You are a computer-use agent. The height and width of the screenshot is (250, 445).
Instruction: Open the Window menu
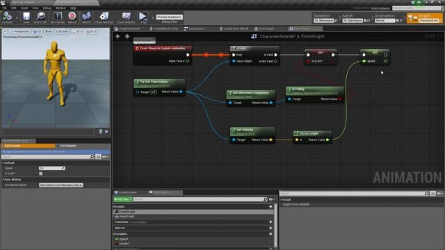click(60, 8)
